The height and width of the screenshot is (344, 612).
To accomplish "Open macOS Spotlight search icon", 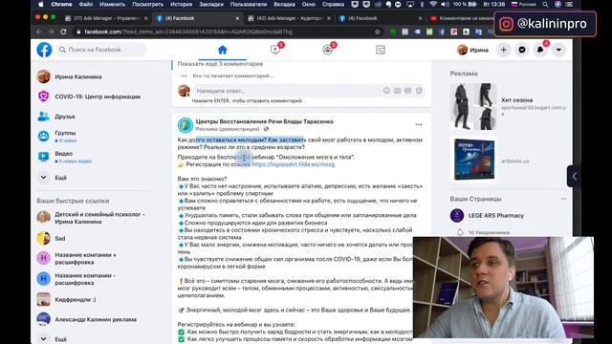I will click(545, 4).
